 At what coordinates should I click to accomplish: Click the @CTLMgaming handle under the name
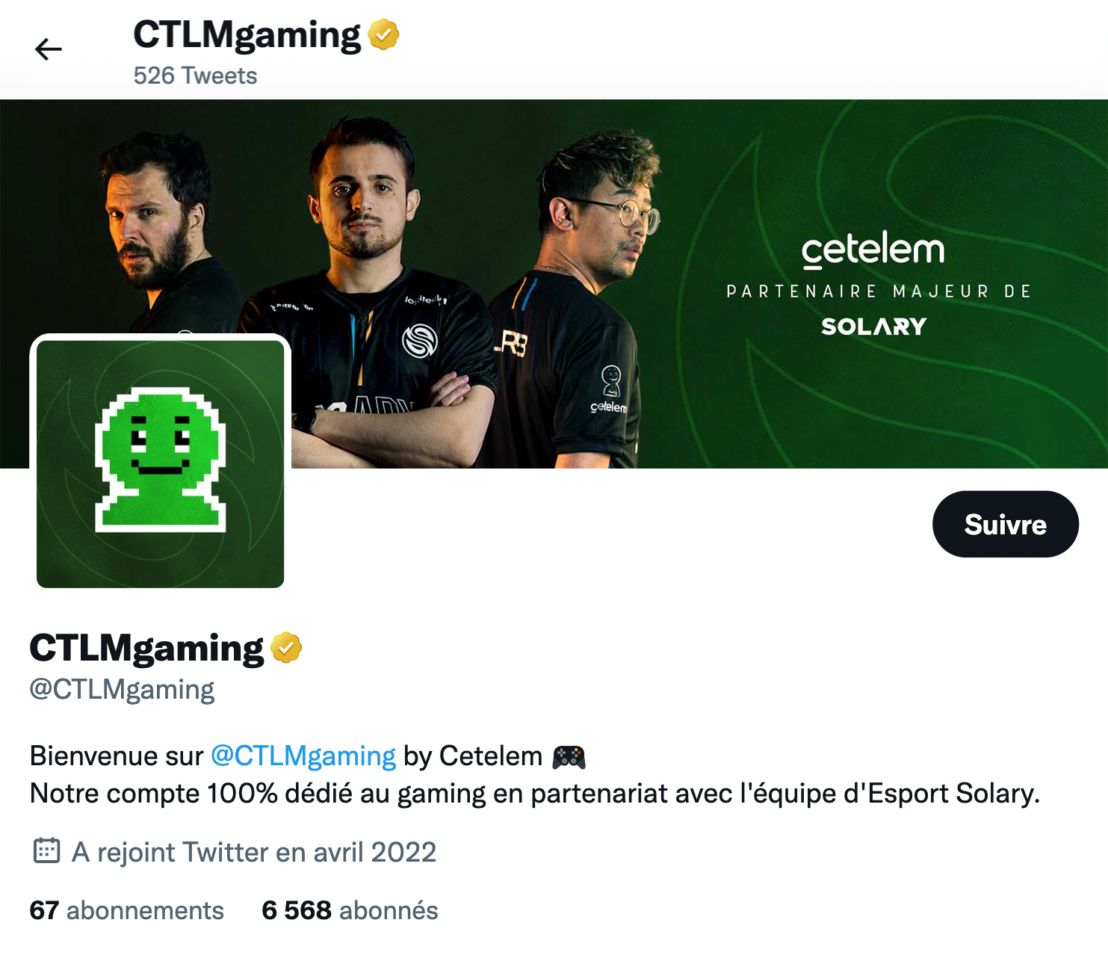(x=122, y=689)
